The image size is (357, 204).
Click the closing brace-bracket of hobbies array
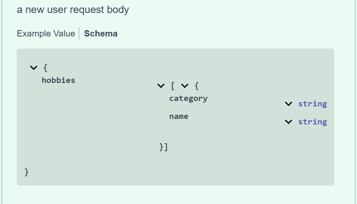[164, 147]
